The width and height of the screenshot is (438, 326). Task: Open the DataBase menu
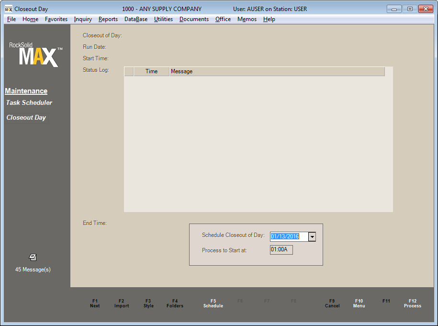pyautogui.click(x=136, y=19)
